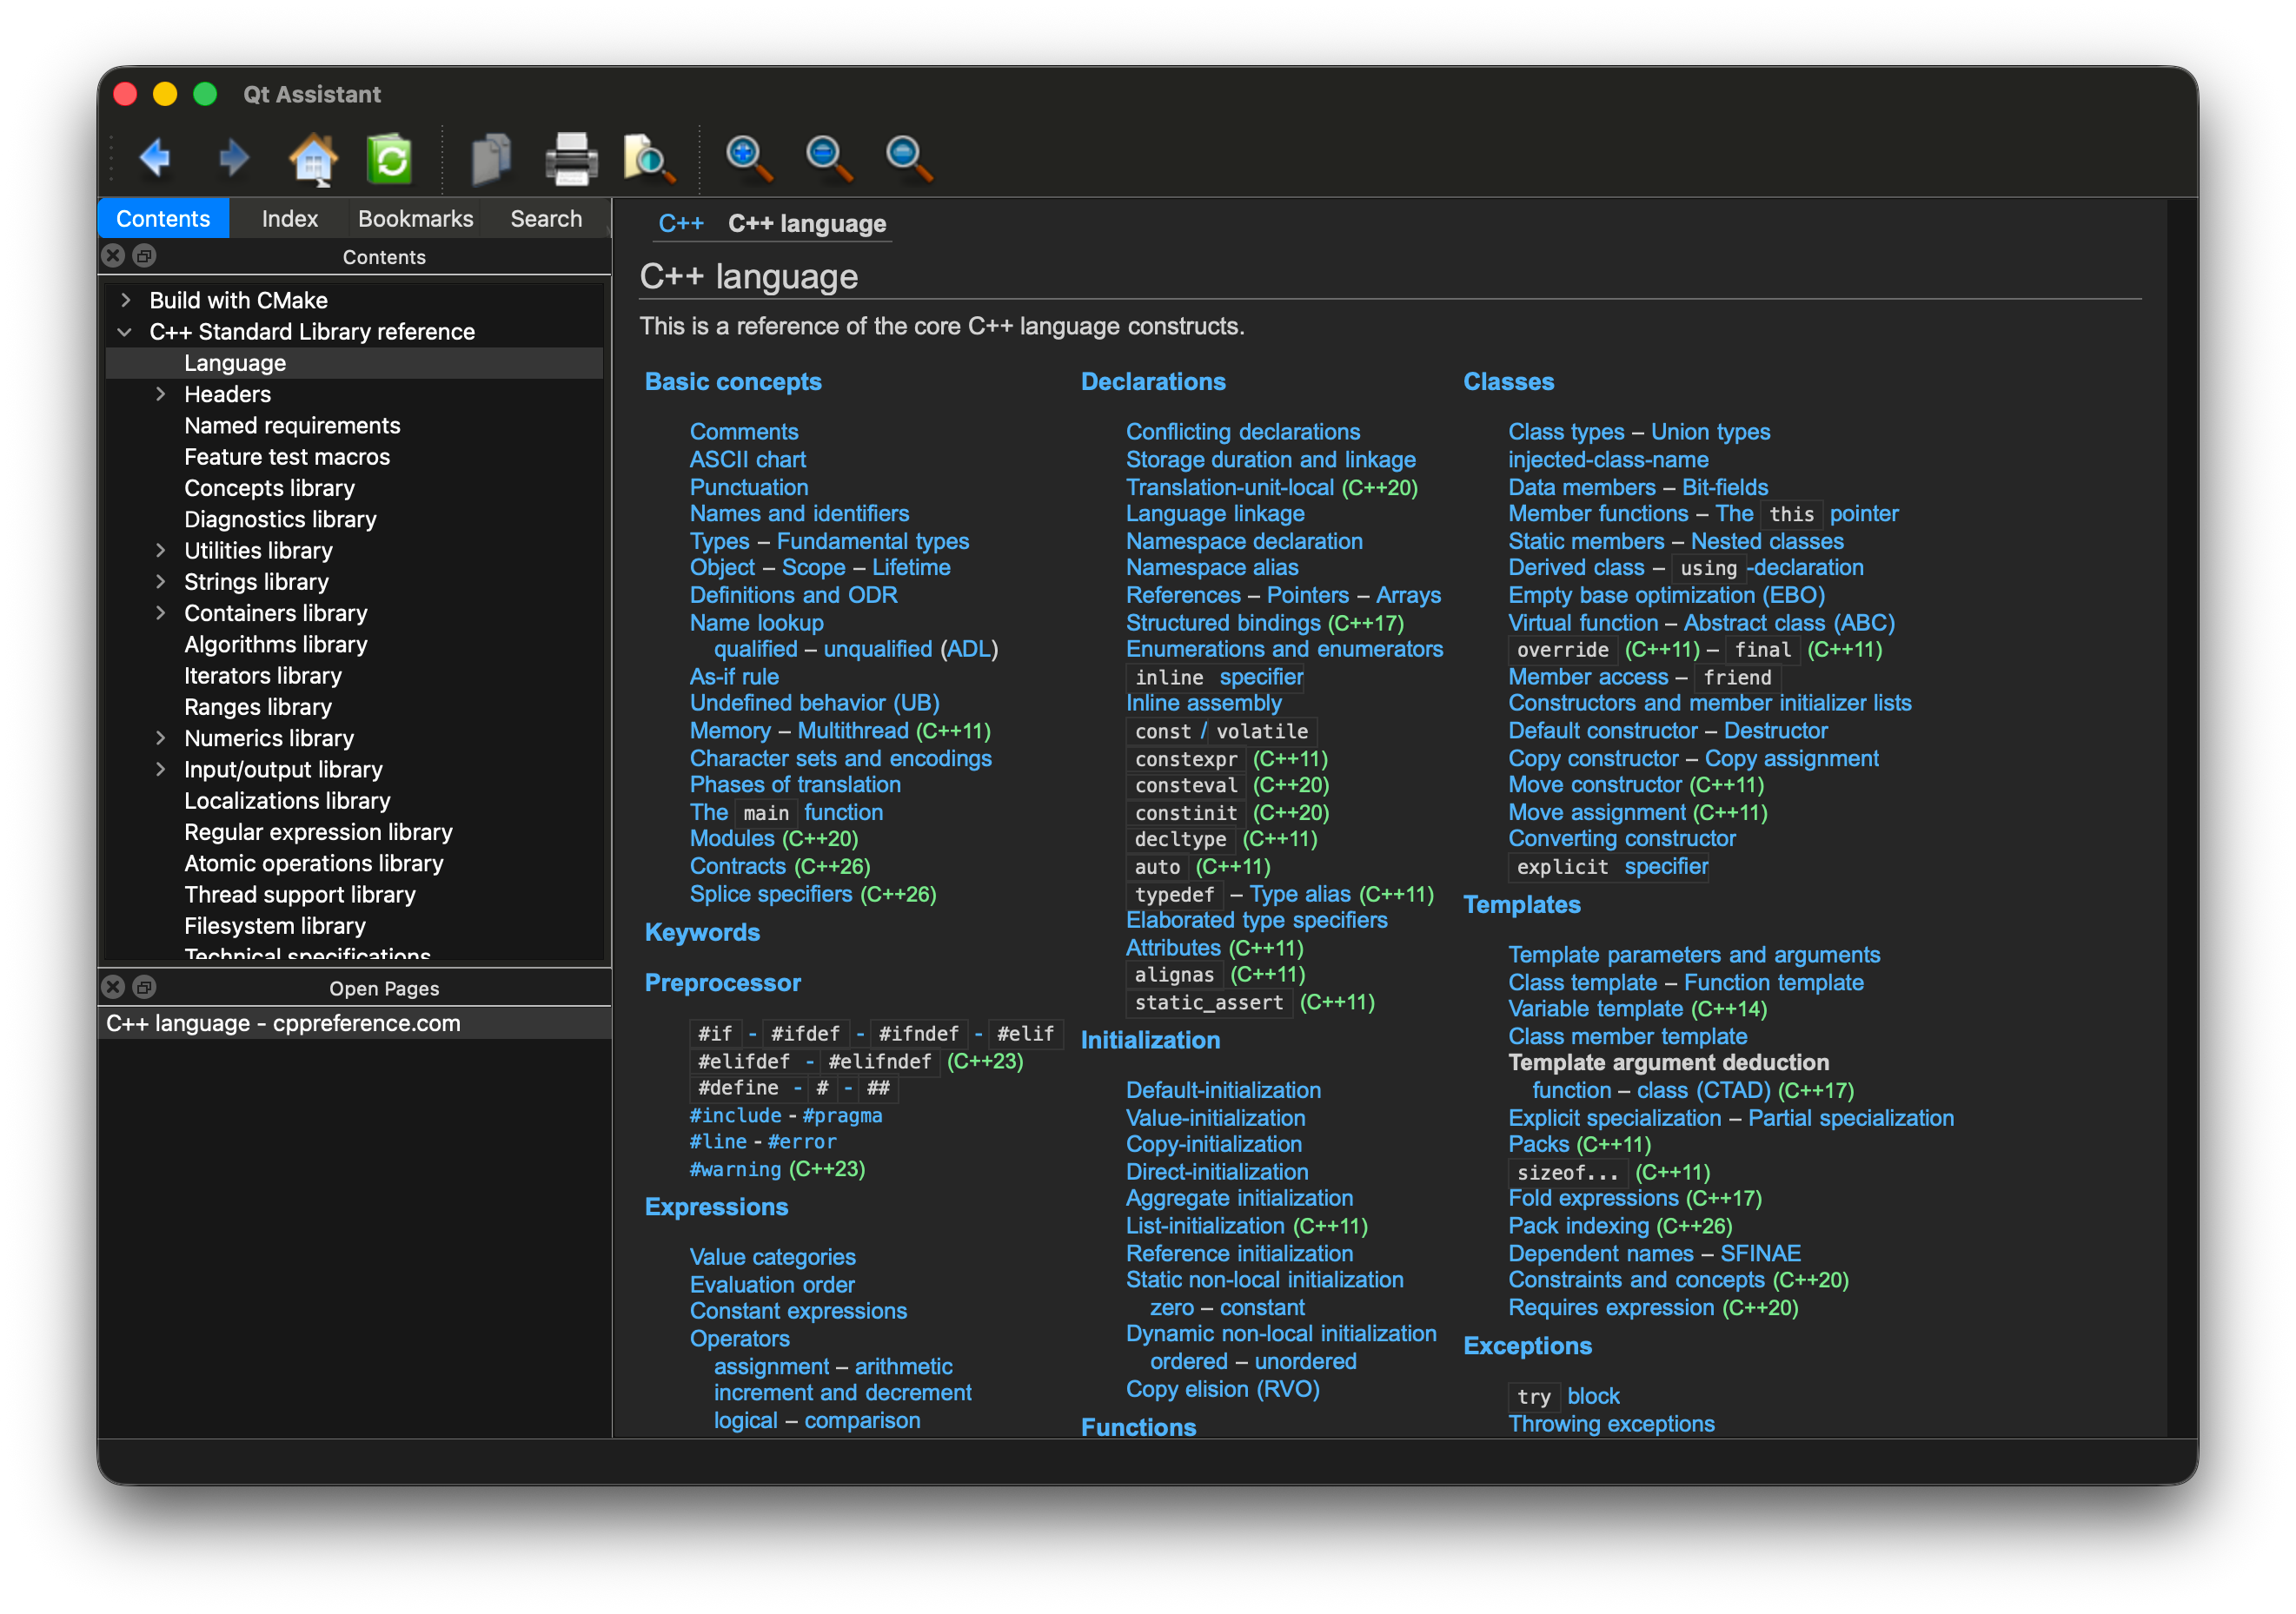Open Regular expression library tree item
Viewport: 2296px width, 1614px height.
click(318, 831)
